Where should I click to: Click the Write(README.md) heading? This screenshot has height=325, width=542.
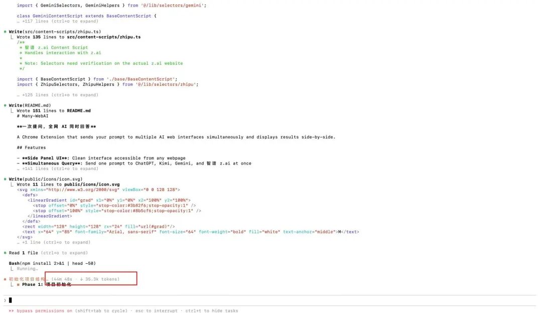pyautogui.click(x=30, y=105)
